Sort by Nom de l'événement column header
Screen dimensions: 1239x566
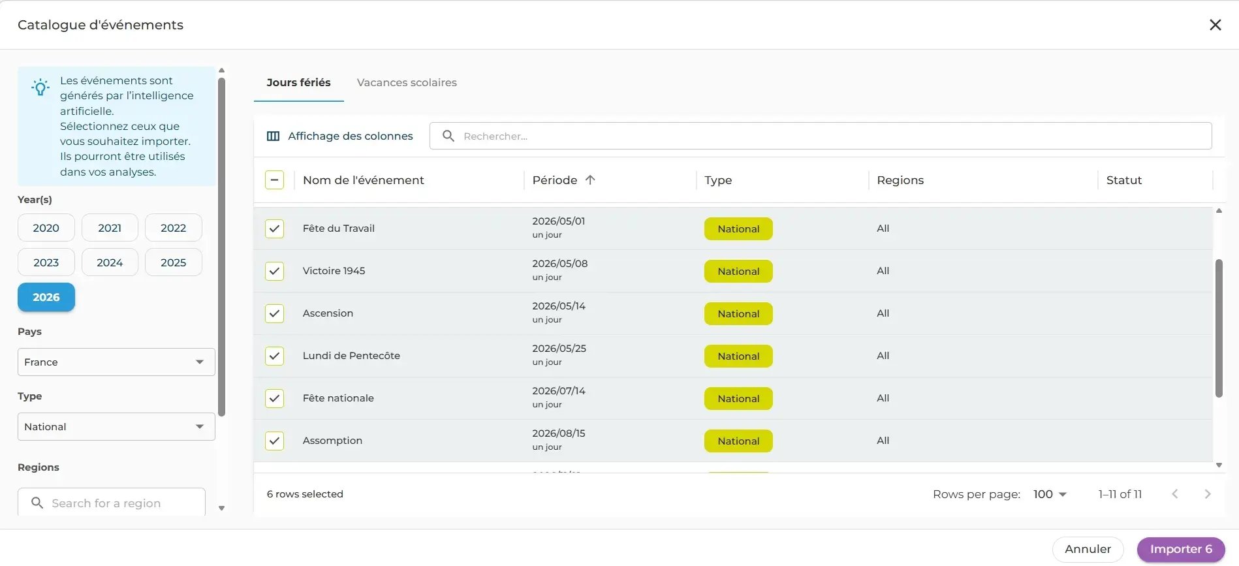[x=363, y=180]
